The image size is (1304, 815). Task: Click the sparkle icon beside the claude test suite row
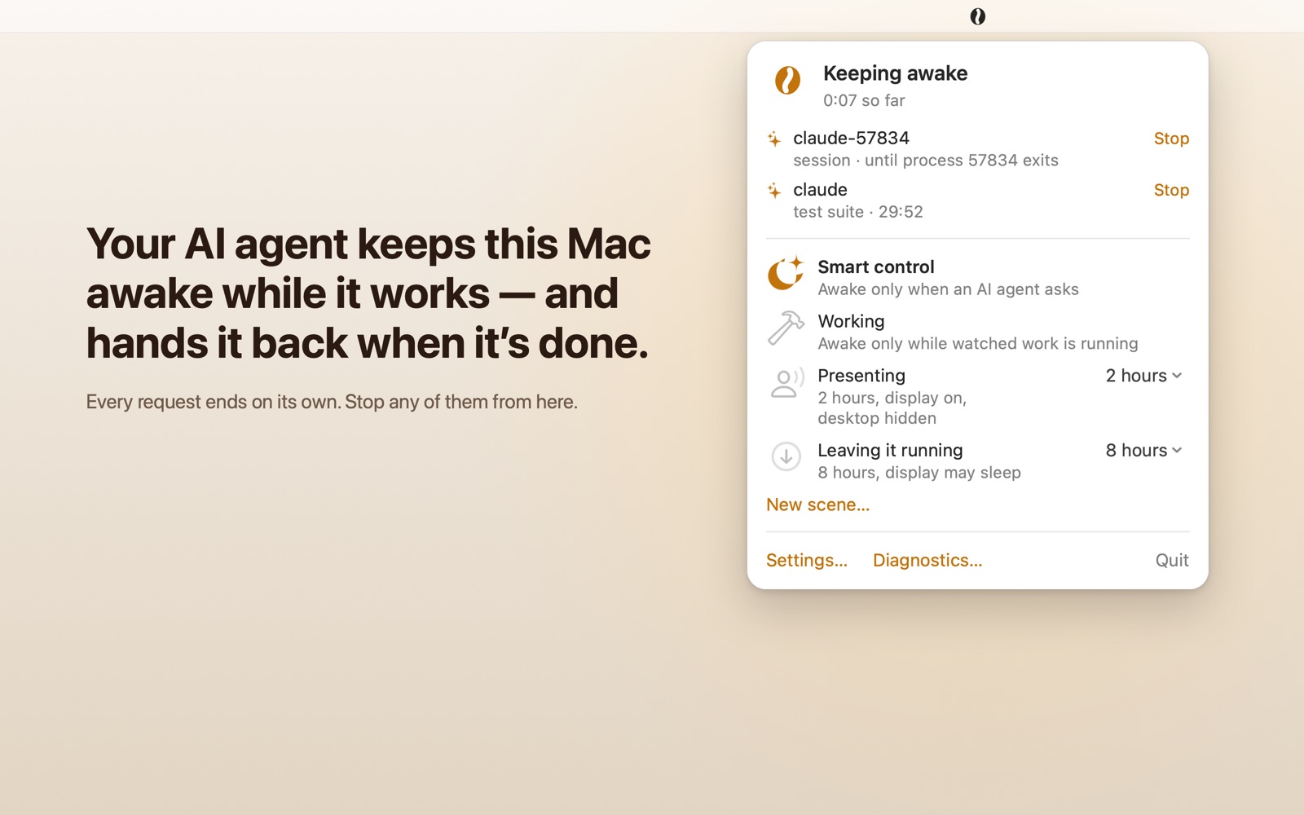coord(774,191)
